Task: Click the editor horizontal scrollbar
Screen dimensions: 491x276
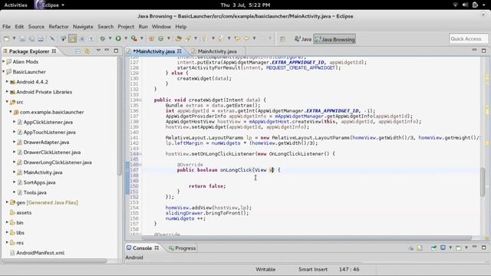Action: point(306,238)
